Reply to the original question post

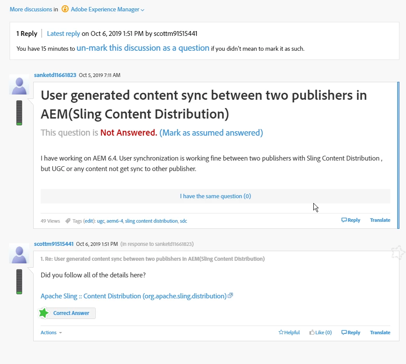(x=351, y=220)
